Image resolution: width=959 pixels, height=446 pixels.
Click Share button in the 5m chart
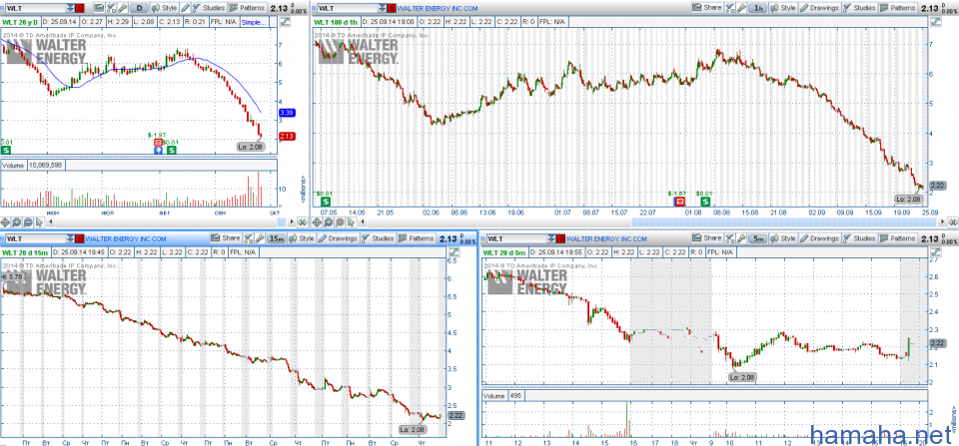707,238
